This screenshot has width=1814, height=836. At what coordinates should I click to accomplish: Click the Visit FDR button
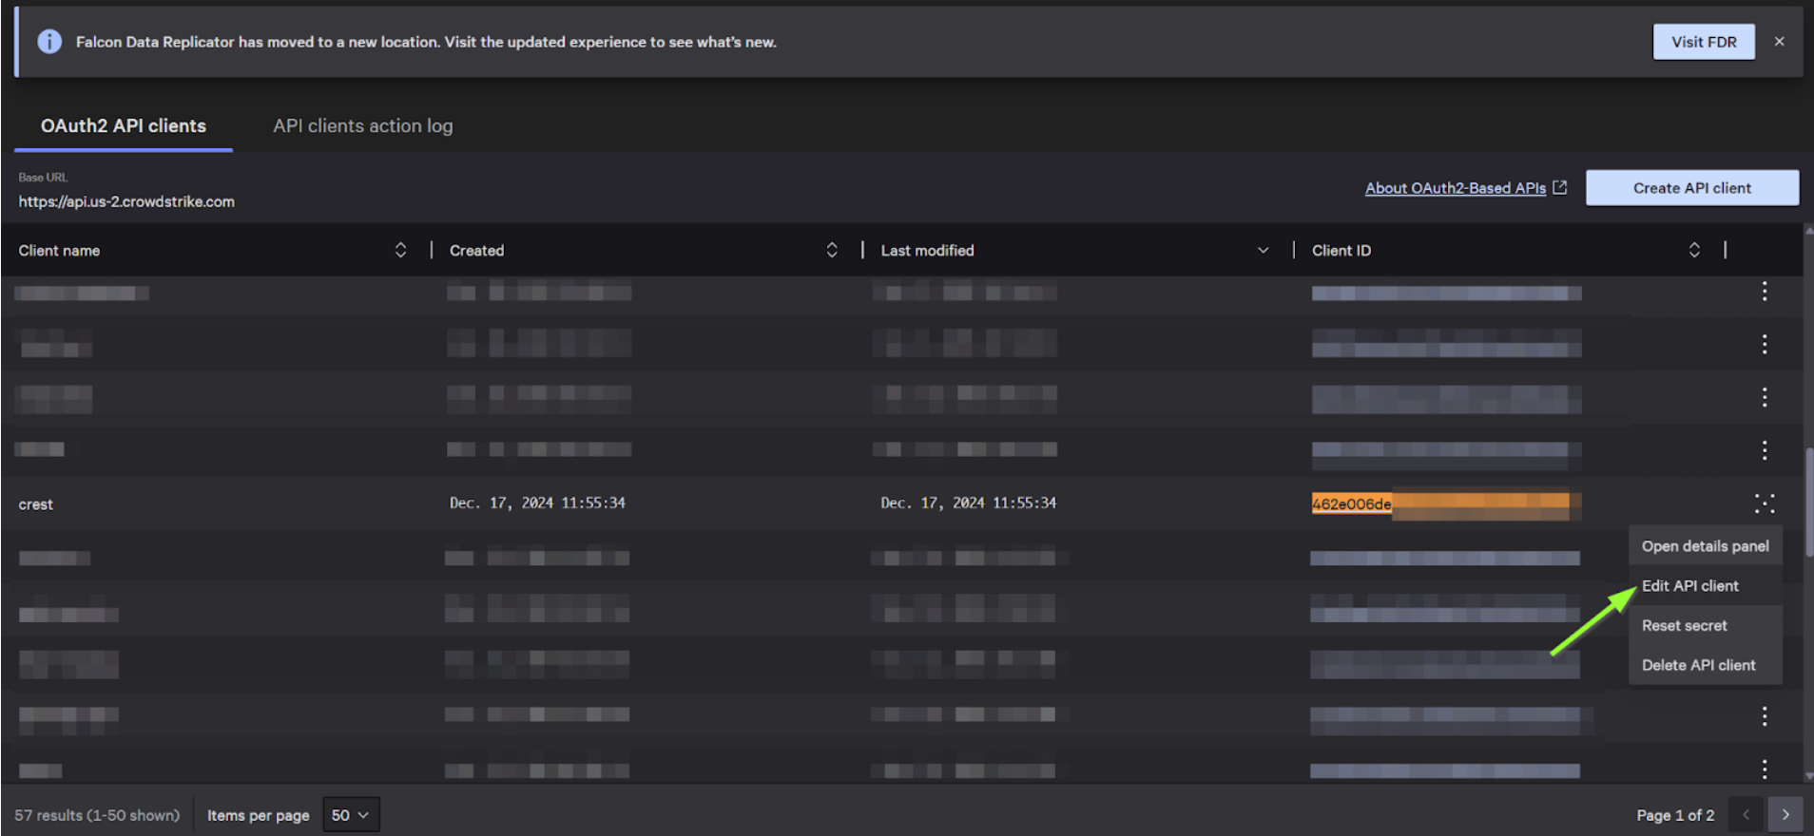point(1703,42)
